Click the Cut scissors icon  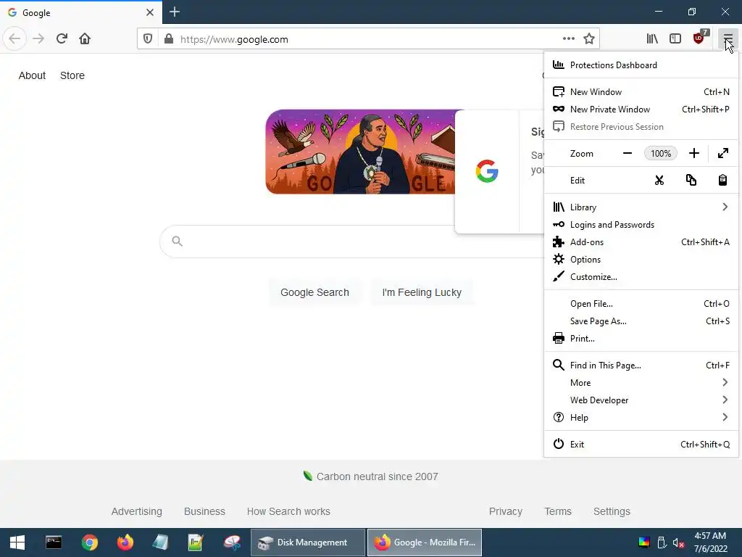pos(659,181)
